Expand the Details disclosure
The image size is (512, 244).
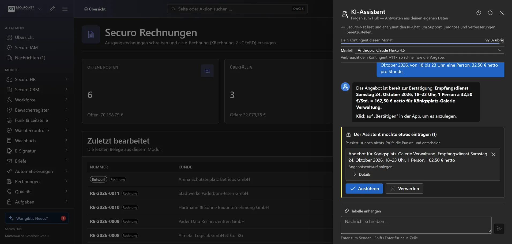[362, 174]
